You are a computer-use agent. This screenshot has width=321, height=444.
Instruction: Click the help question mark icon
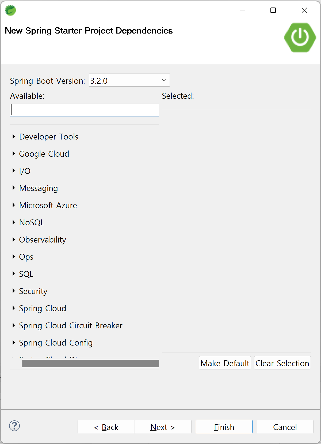pos(14,426)
